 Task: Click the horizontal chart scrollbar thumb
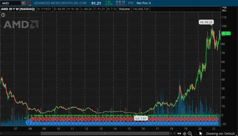(x=105, y=133)
